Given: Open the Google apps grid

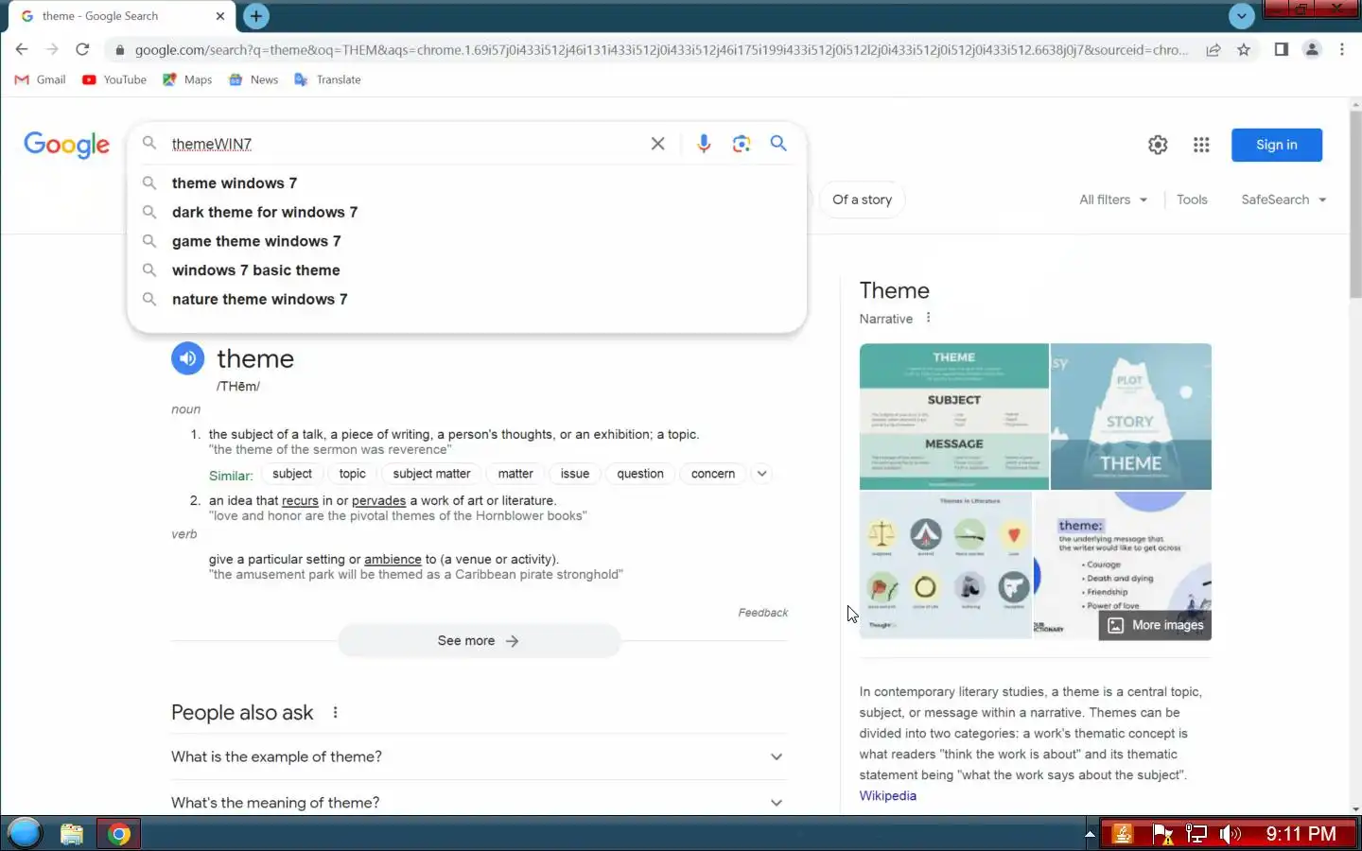Looking at the screenshot, I should tap(1201, 145).
